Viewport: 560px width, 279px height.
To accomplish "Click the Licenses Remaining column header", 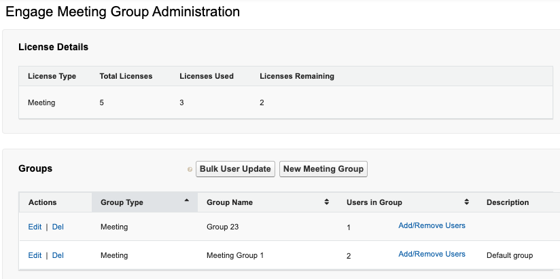I will (x=296, y=76).
